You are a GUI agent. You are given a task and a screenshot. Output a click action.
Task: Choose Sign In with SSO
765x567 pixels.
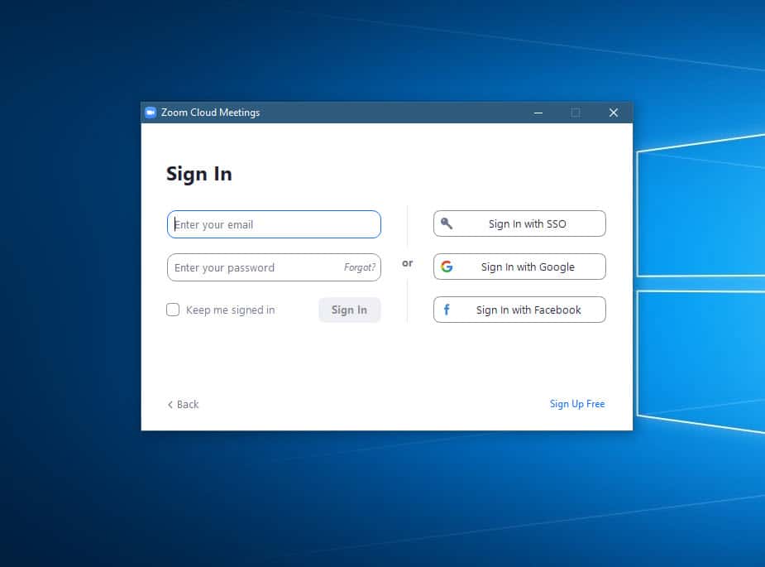coord(519,223)
